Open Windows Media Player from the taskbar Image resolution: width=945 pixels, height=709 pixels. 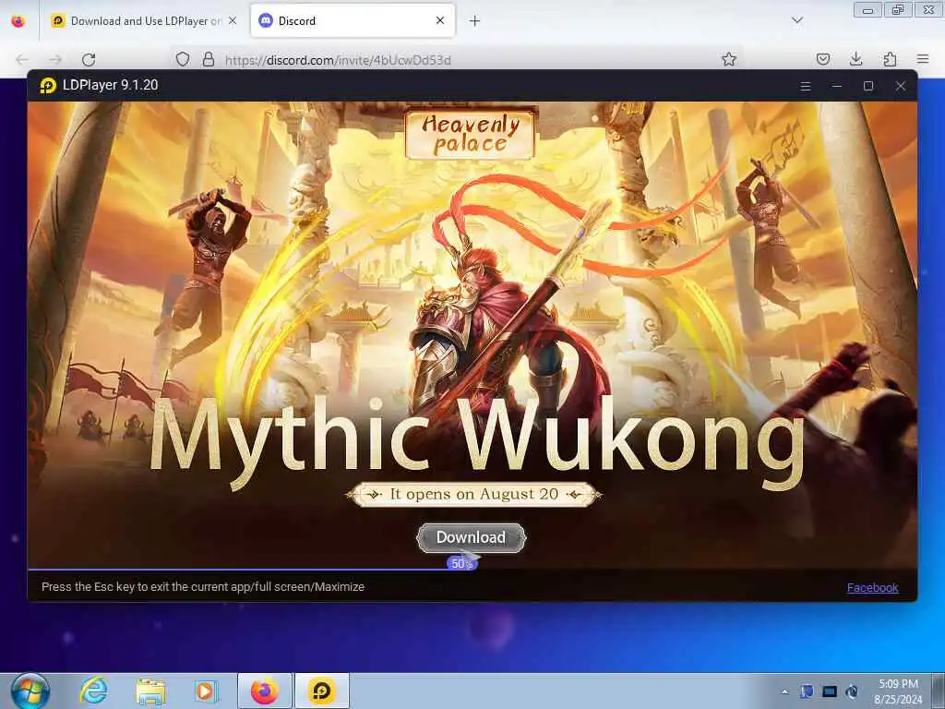tap(206, 691)
